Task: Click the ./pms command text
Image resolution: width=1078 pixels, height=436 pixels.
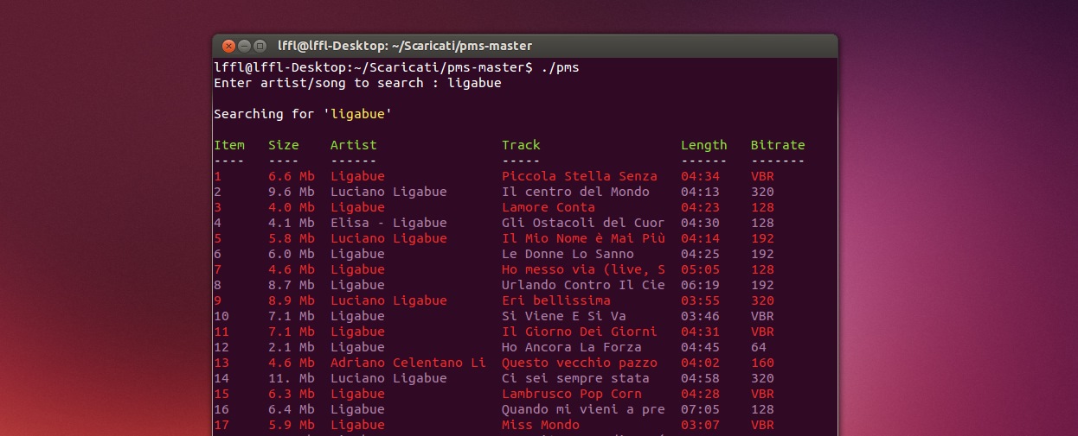Action: pyautogui.click(x=560, y=67)
